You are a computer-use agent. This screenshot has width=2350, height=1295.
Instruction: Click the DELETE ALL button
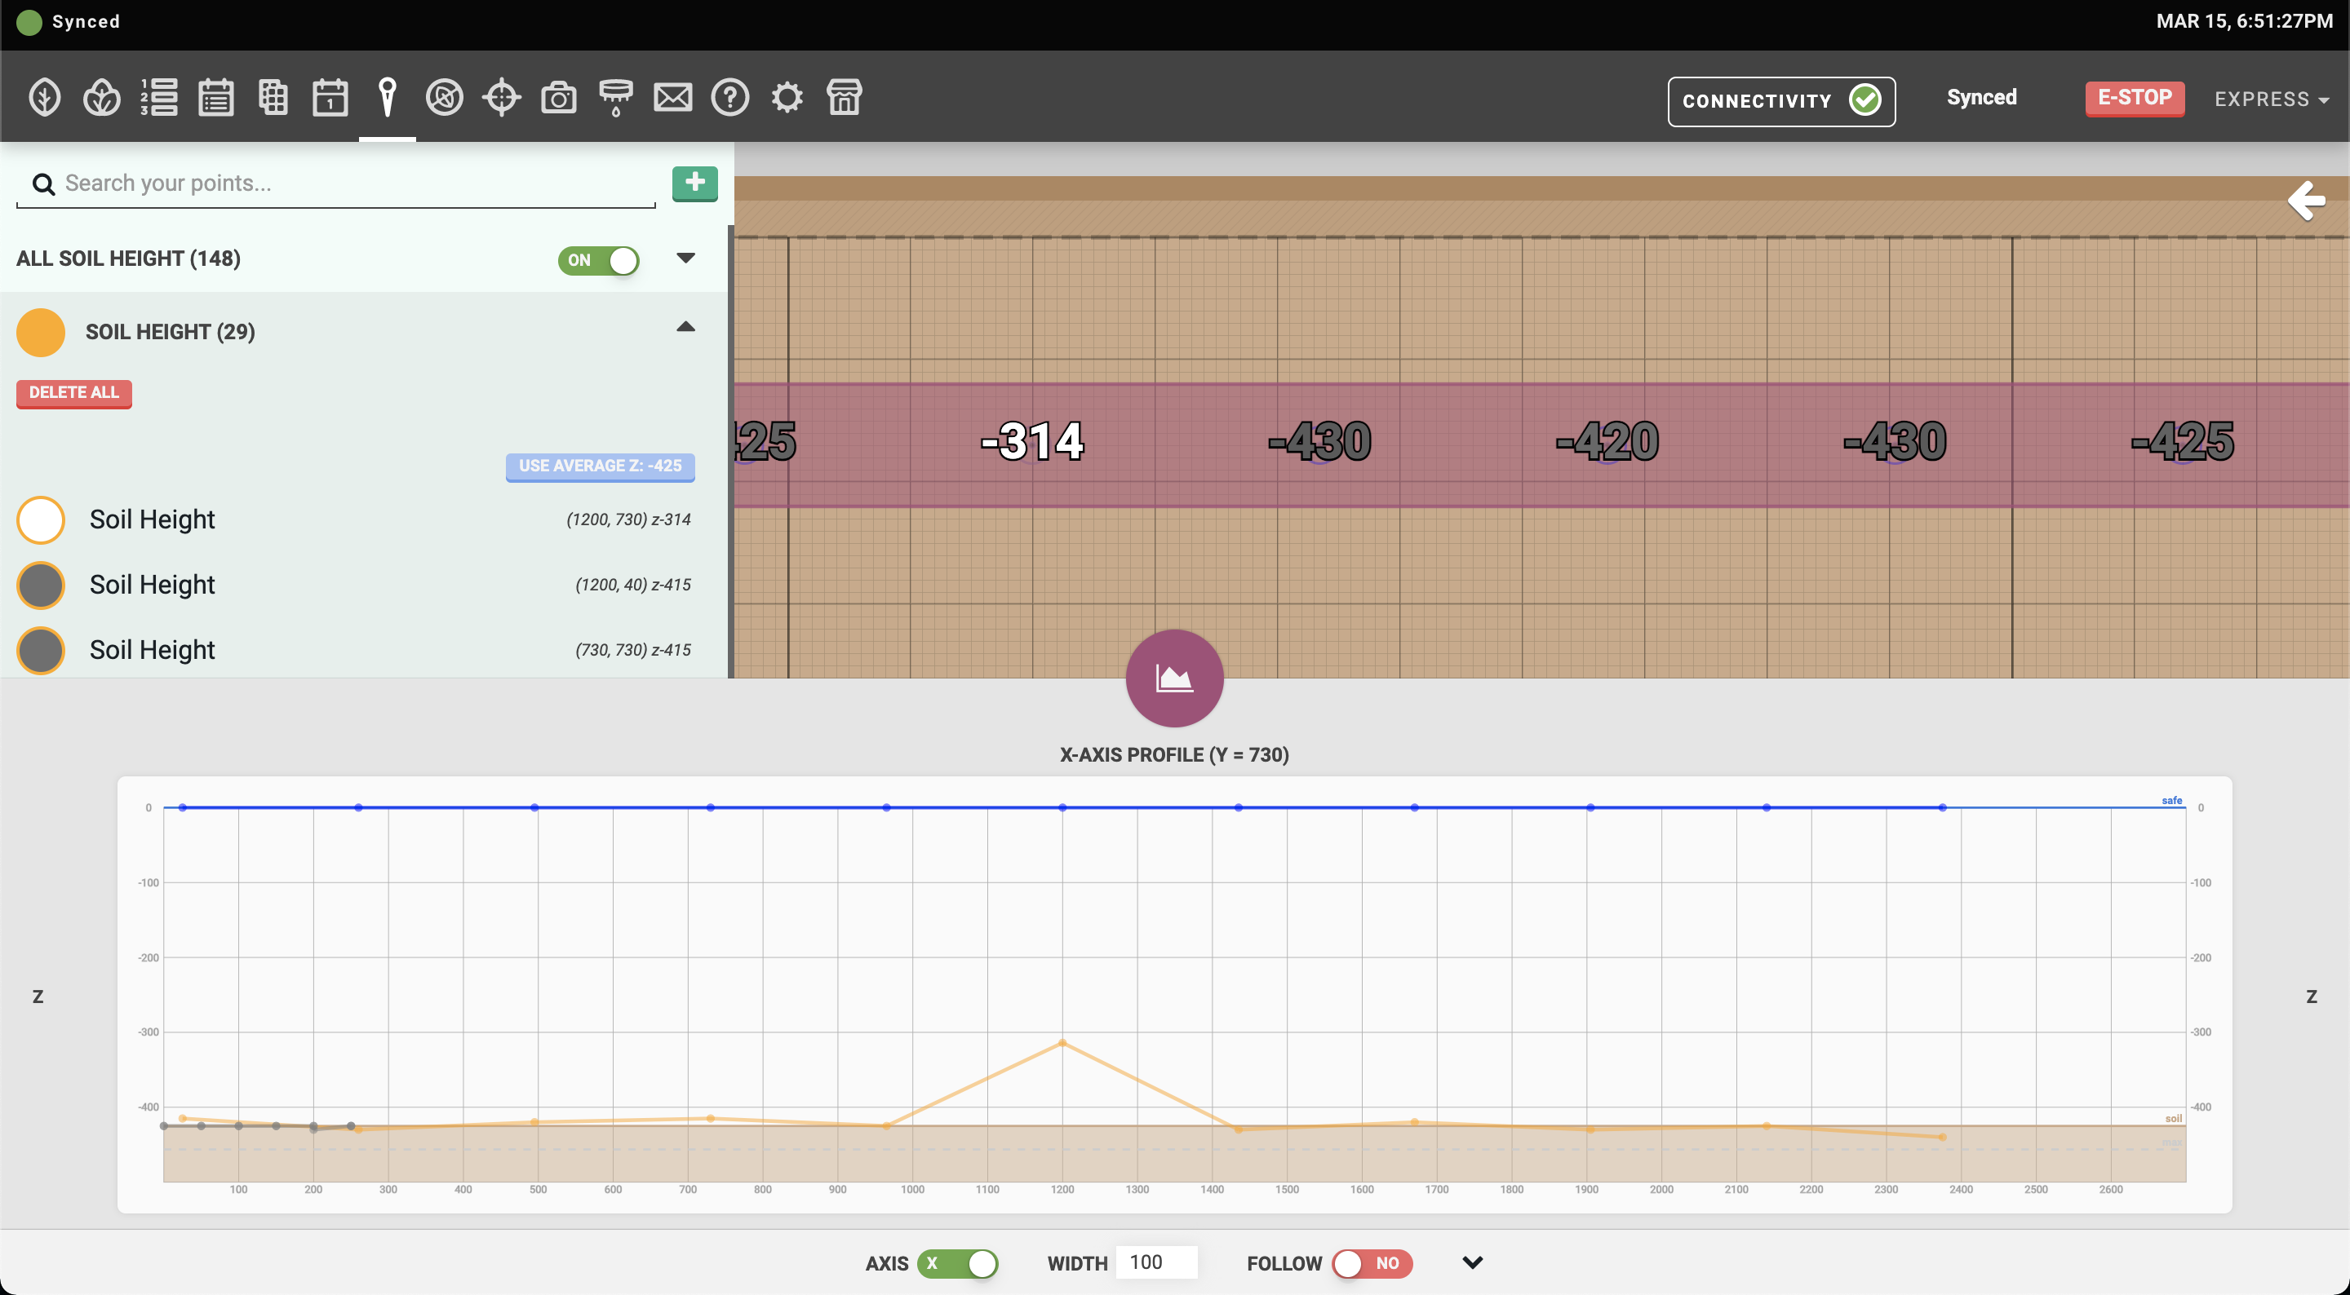[74, 393]
